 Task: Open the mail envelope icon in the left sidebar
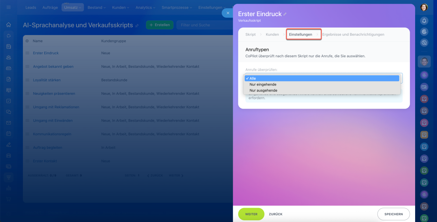[9, 123]
